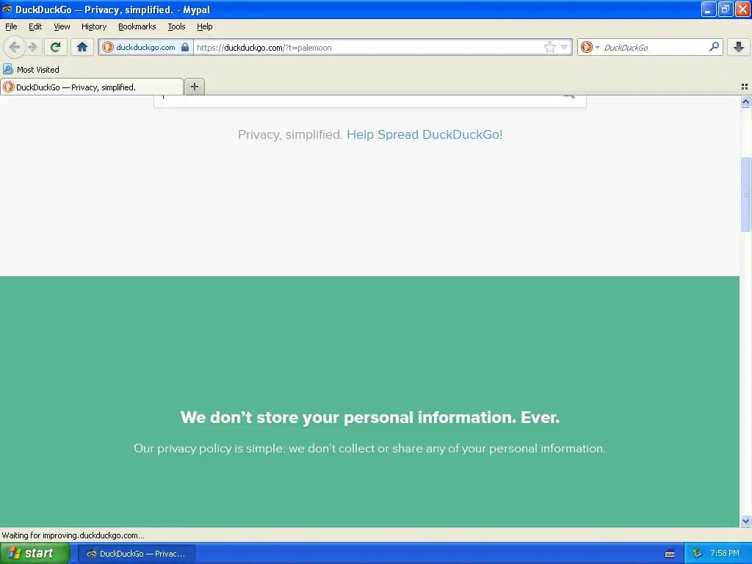752x564 pixels.
Task: Open the Help menu
Action: (x=204, y=27)
